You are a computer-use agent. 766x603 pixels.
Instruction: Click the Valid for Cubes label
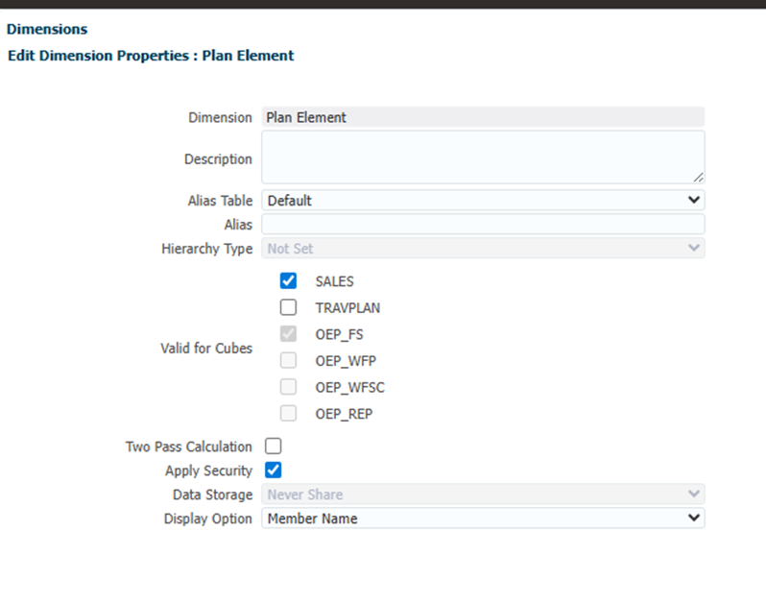206,348
